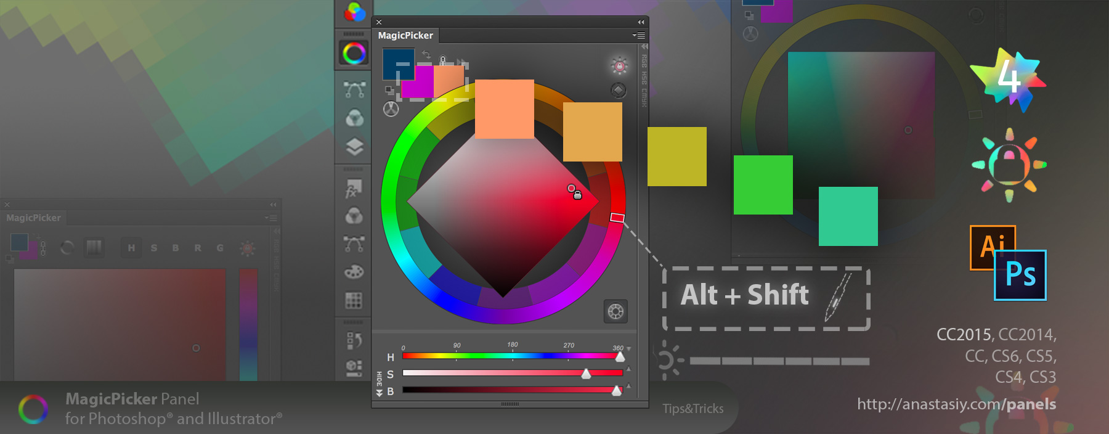This screenshot has width=1109, height=434.
Task: Choose color box mode in left panel
Action: tap(94, 248)
